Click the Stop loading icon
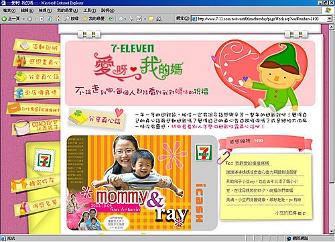335x242 pixels. click(x=42, y=19)
